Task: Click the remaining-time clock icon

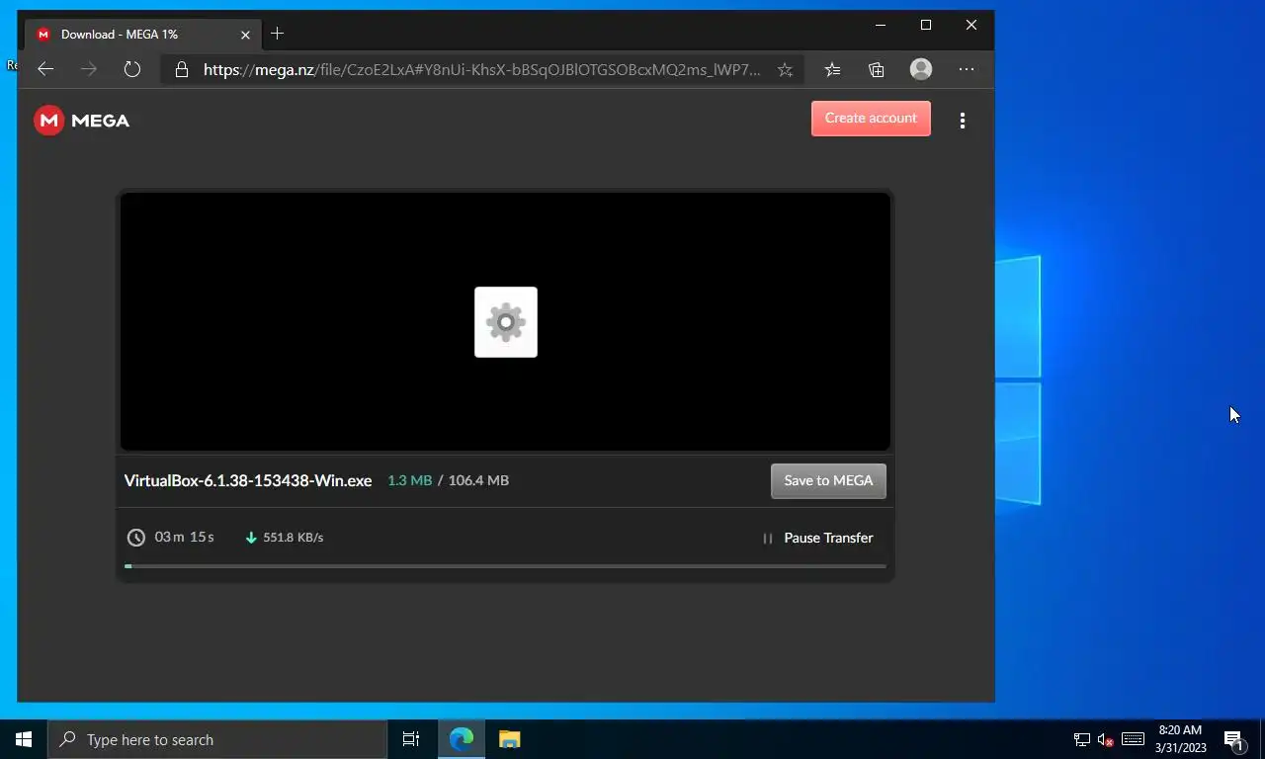Action: pyautogui.click(x=136, y=538)
